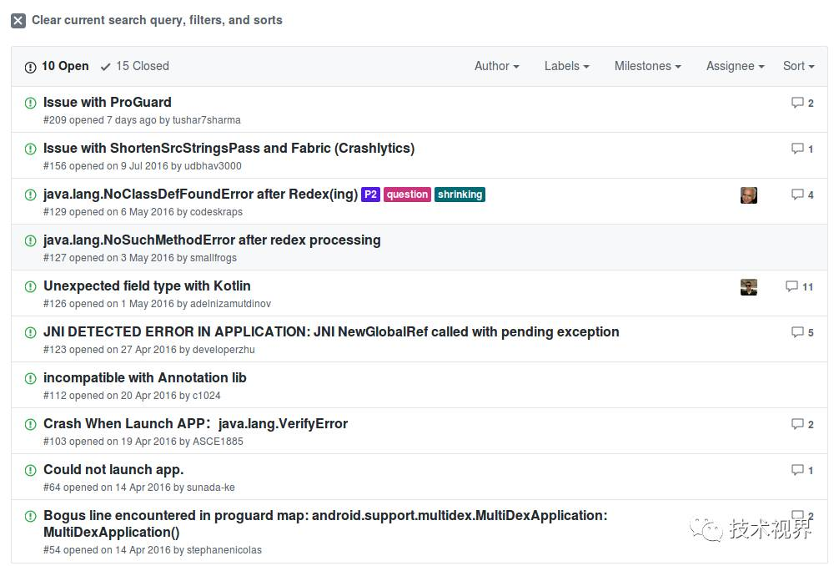
Task: Open the Sort dropdown menu
Action: pos(798,66)
